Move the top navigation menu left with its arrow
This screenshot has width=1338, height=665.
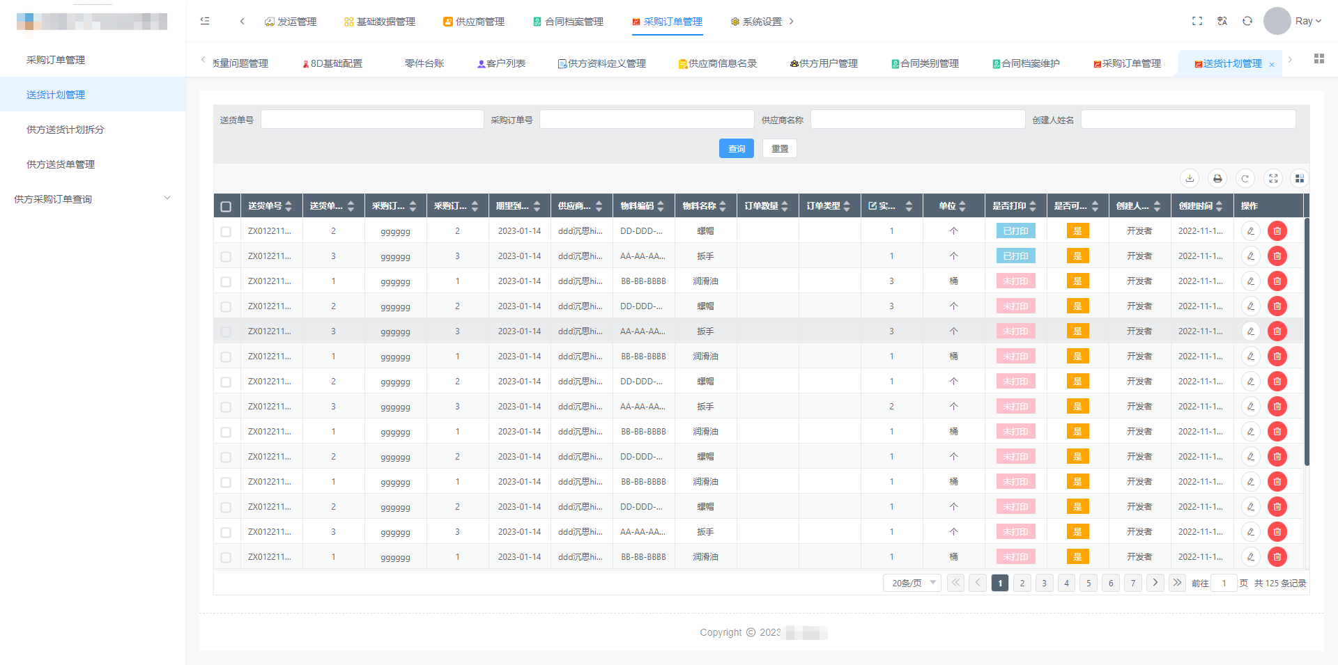coord(242,21)
